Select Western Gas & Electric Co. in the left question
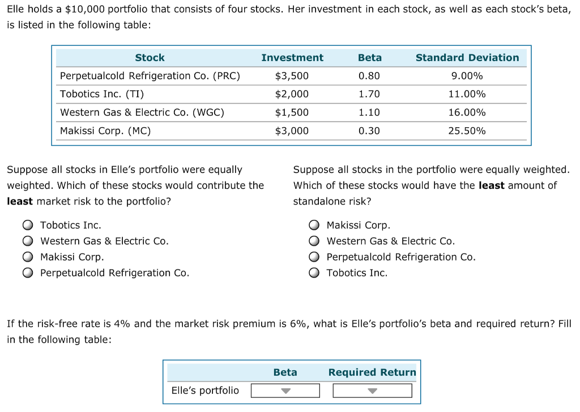 point(27,241)
